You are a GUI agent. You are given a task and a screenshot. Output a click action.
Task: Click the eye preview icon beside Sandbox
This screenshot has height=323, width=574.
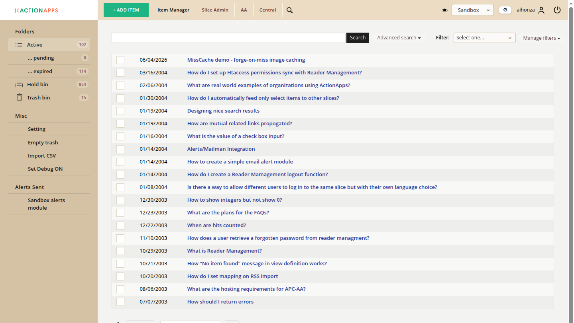click(445, 10)
